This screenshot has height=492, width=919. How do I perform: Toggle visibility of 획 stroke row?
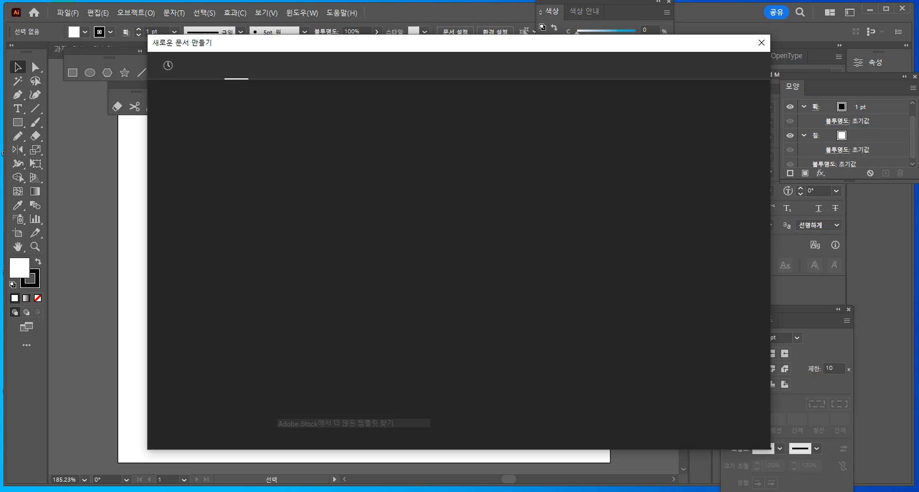790,107
